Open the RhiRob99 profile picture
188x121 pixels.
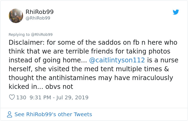(16, 16)
